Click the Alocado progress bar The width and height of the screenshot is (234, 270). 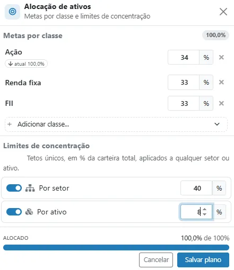[x=116, y=247]
